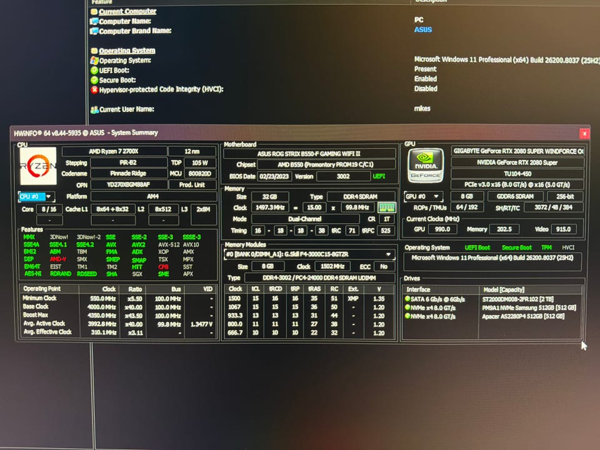The image size is (600, 450).
Task: Click the DDR4 SDRAM memory type field
Action: tap(361, 197)
